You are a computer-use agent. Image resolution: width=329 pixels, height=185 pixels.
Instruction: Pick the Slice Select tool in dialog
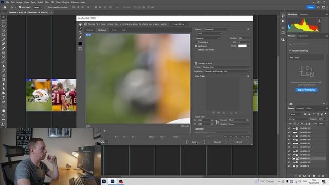pyautogui.click(x=80, y=29)
